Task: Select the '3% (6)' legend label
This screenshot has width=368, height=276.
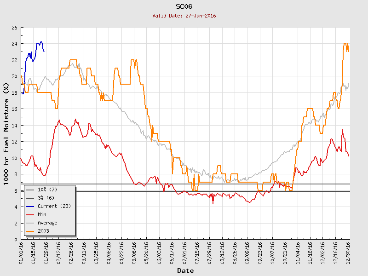Action: [x=46, y=198]
